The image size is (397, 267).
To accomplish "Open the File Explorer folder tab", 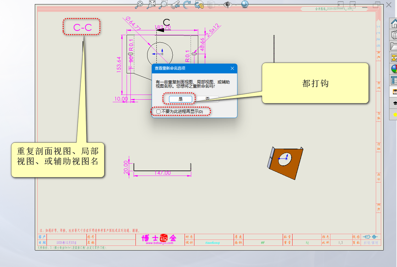I will pos(394,46).
